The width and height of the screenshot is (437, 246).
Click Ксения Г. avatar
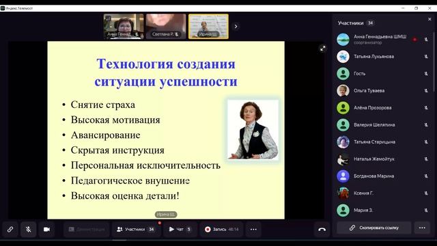pos(343,193)
